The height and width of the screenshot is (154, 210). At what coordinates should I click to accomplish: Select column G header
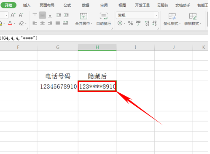point(58,47)
